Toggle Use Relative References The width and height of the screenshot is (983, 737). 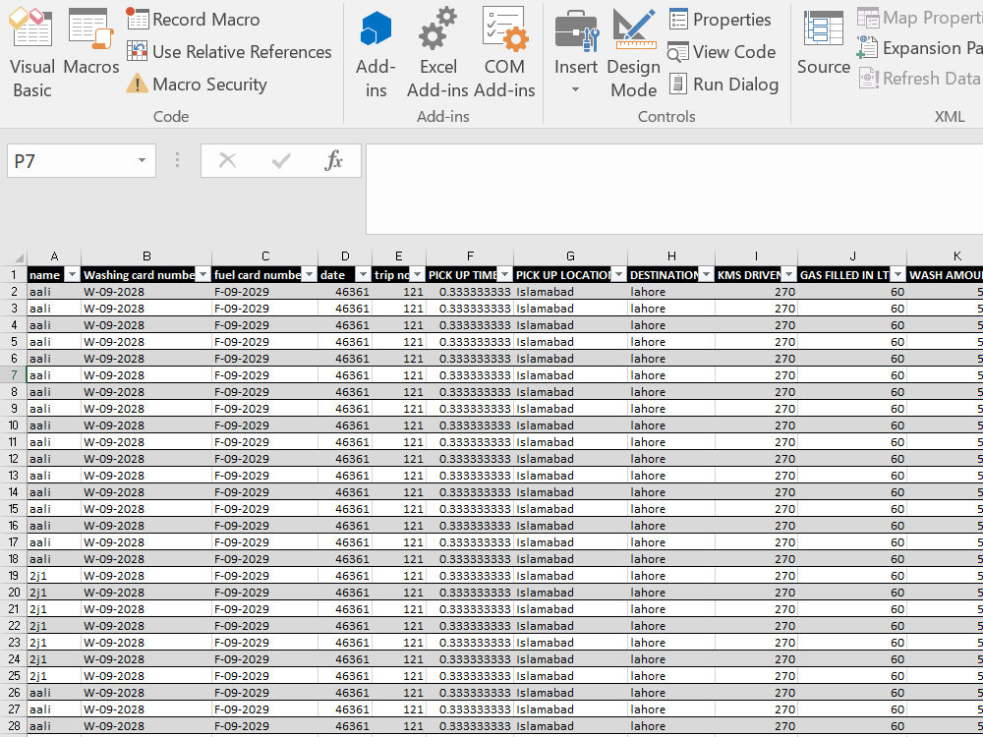coord(229,52)
